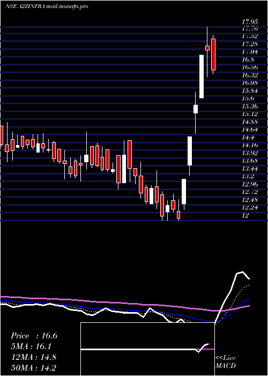Click the 13.68 price axis label
This screenshot has height=376, width=268.
(250, 161)
